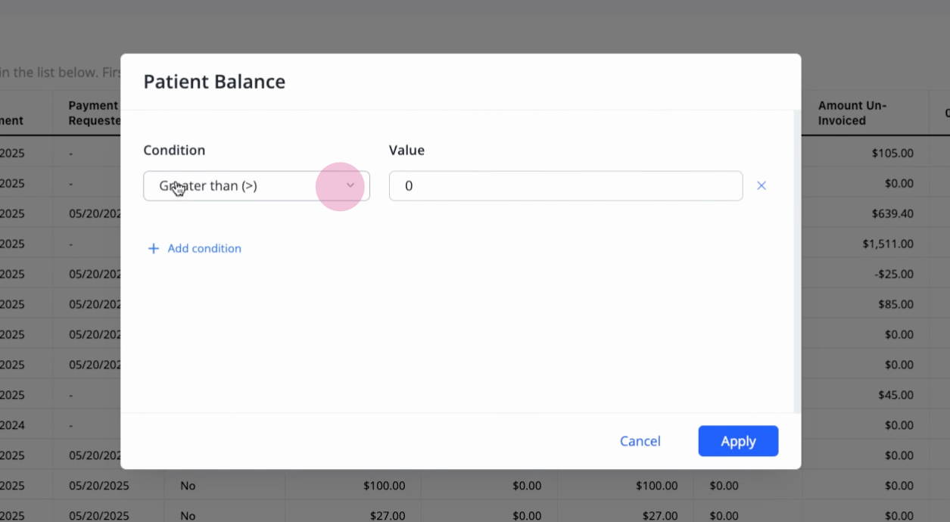Click the Amount Un-Invoiced column header
Viewport: 950px width, 522px height.
point(864,113)
